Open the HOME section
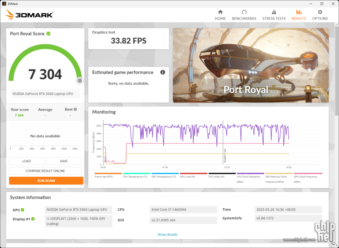 [220, 15]
